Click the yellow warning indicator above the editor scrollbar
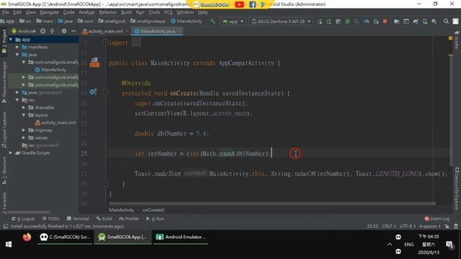Viewport: 461px width, 259px height. click(x=450, y=38)
